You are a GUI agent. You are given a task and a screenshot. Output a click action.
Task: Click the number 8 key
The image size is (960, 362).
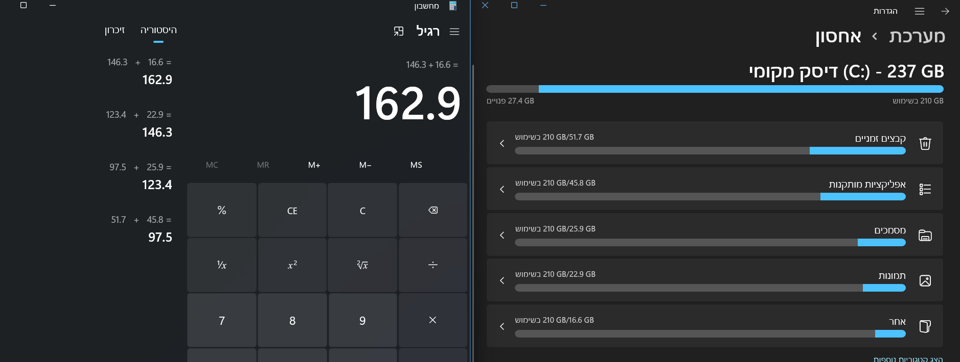(x=292, y=320)
